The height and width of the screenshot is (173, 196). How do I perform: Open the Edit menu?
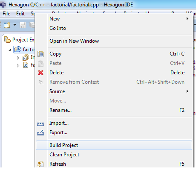pos(20,14)
